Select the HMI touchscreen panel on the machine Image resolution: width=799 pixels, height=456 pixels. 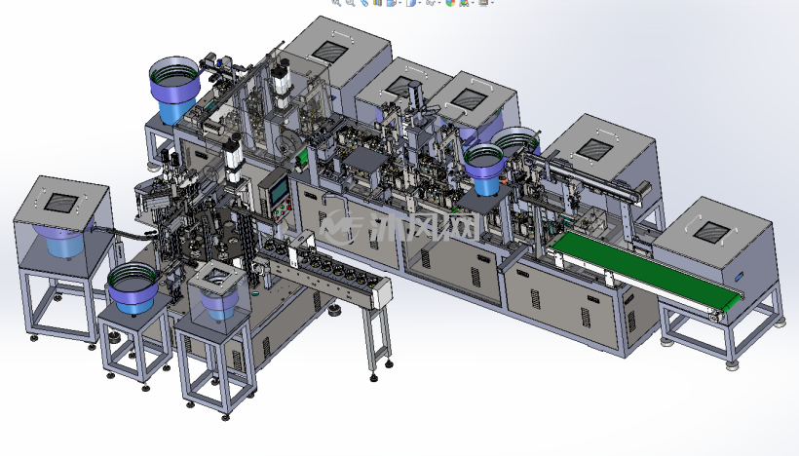(279, 192)
